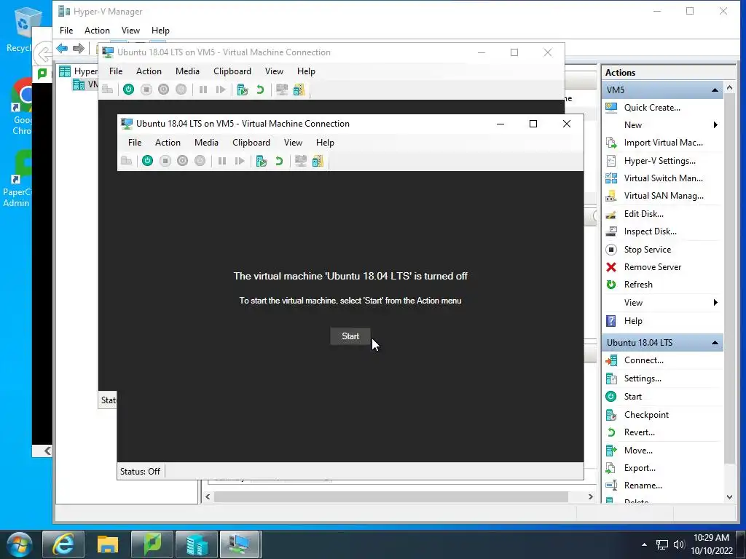Open Import Virtual Machine in Actions pane
Image resolution: width=746 pixels, height=559 pixels.
[x=663, y=143]
